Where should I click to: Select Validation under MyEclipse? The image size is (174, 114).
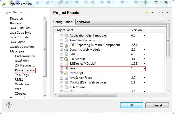coord(22,84)
